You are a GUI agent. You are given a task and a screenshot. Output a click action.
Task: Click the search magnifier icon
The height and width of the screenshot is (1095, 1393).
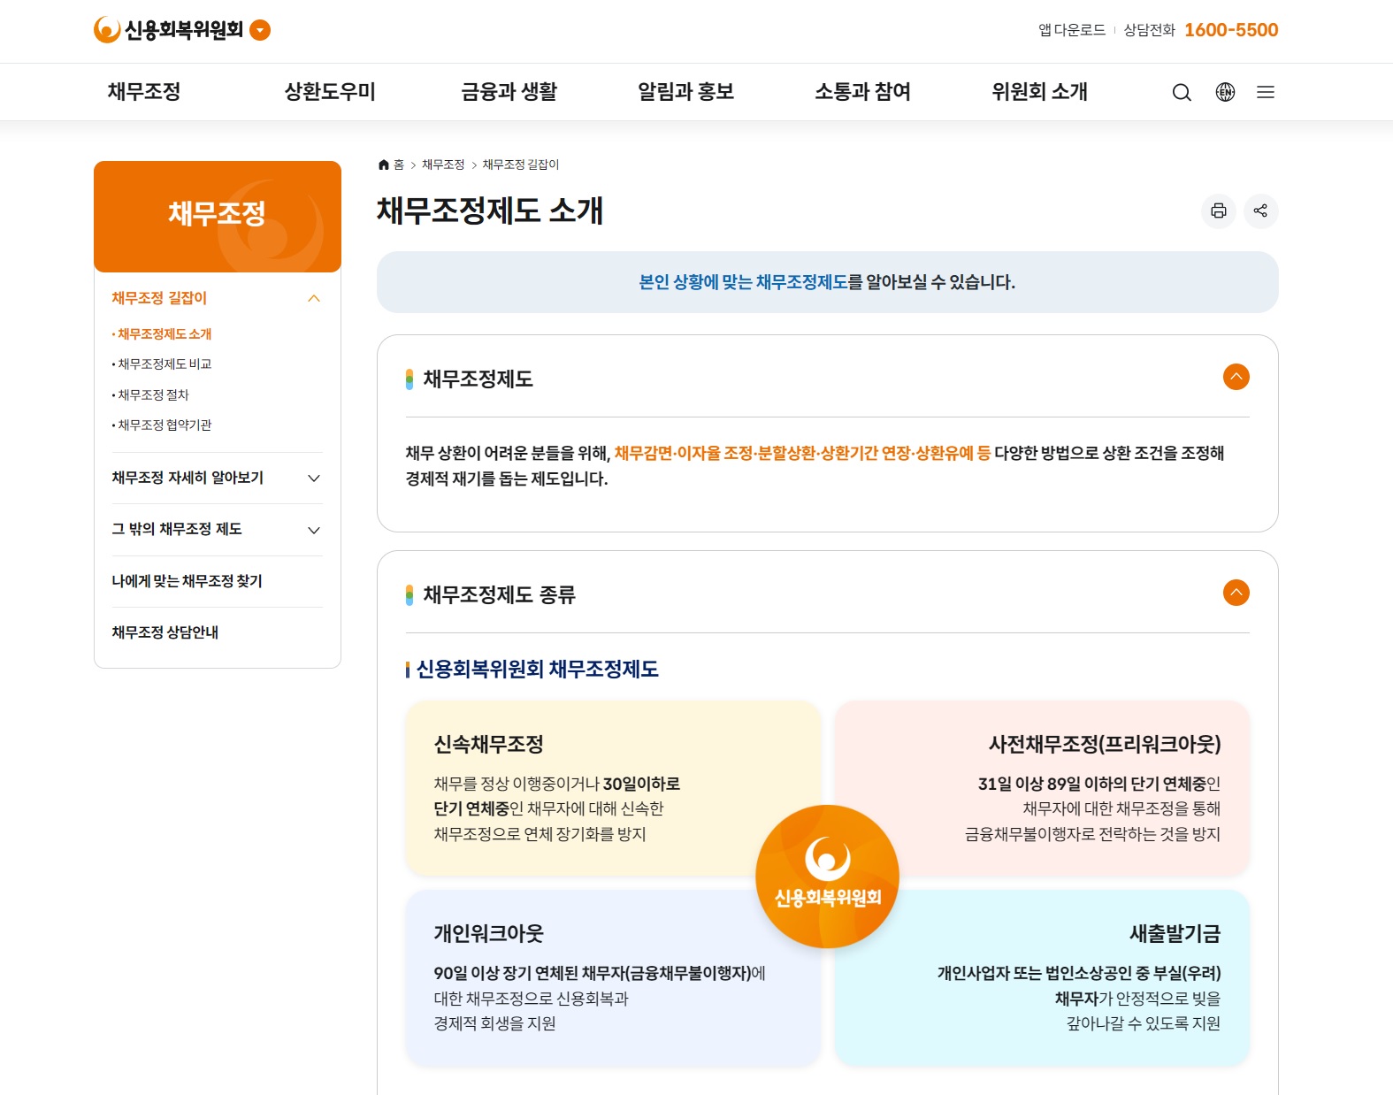click(x=1182, y=92)
